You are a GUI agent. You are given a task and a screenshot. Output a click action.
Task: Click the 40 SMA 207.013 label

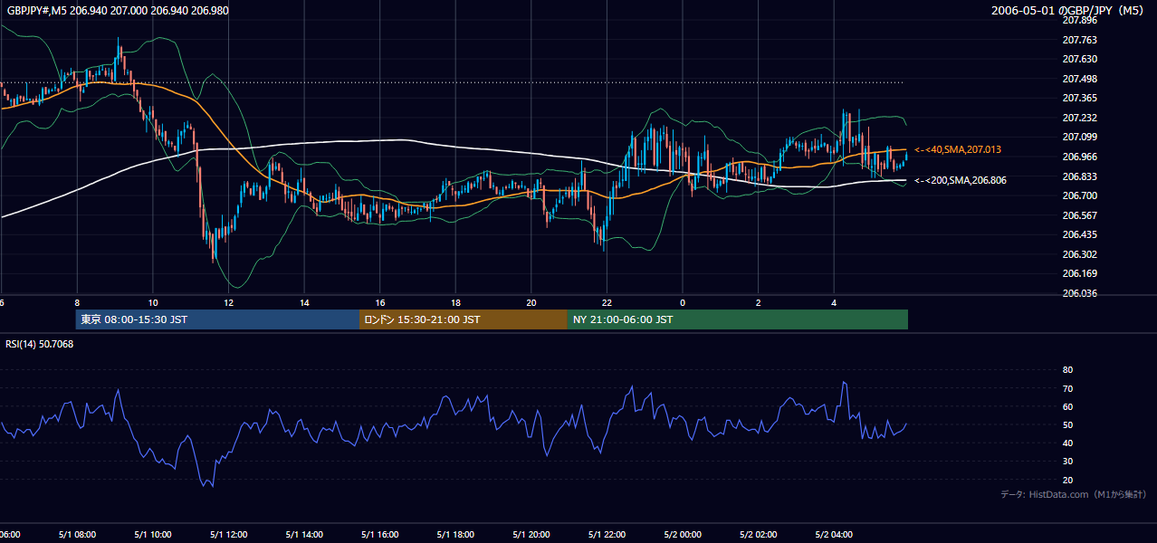[958, 149]
